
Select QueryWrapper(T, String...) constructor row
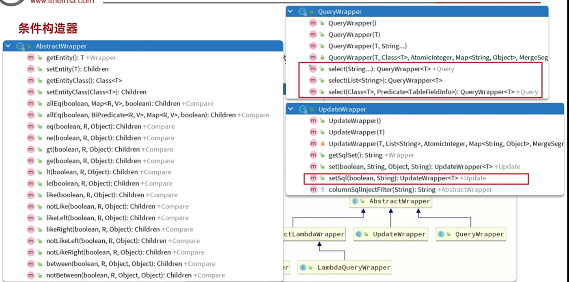click(417, 46)
